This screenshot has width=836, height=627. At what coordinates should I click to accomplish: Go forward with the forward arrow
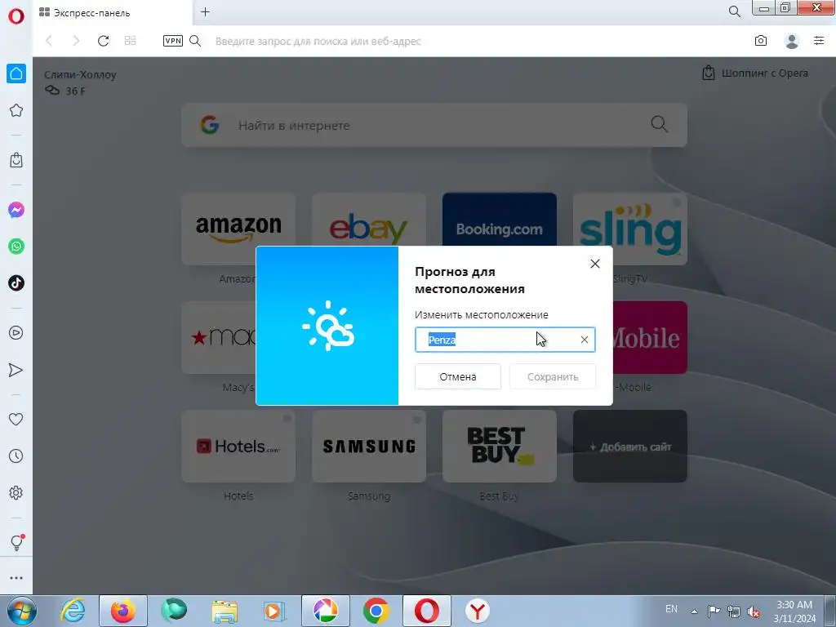[76, 41]
